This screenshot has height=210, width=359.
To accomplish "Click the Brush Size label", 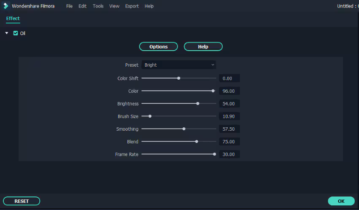I will tap(128, 116).
